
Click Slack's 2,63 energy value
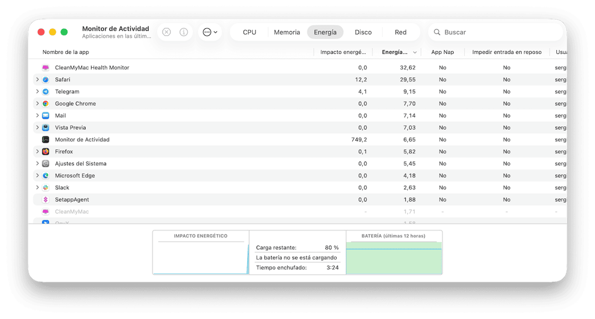[x=410, y=187]
